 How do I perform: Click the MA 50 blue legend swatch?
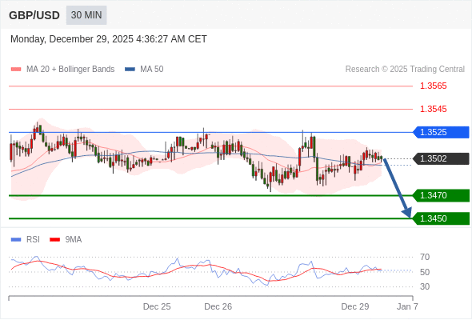(130, 70)
